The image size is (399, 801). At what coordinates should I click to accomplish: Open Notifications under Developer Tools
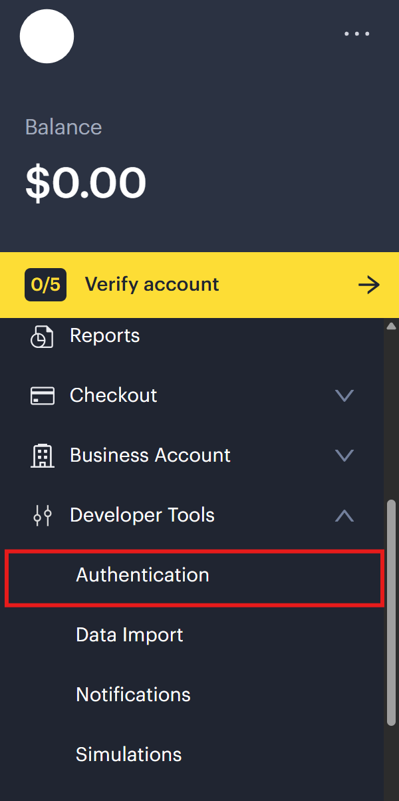tap(133, 695)
